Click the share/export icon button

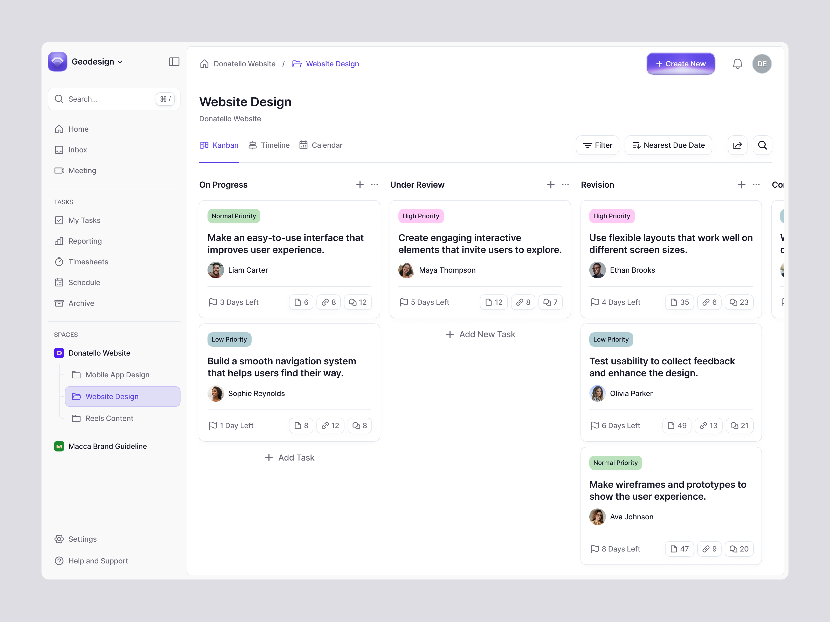(x=737, y=145)
